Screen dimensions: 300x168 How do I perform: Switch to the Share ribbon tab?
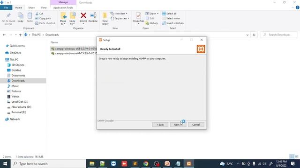point(31,7)
